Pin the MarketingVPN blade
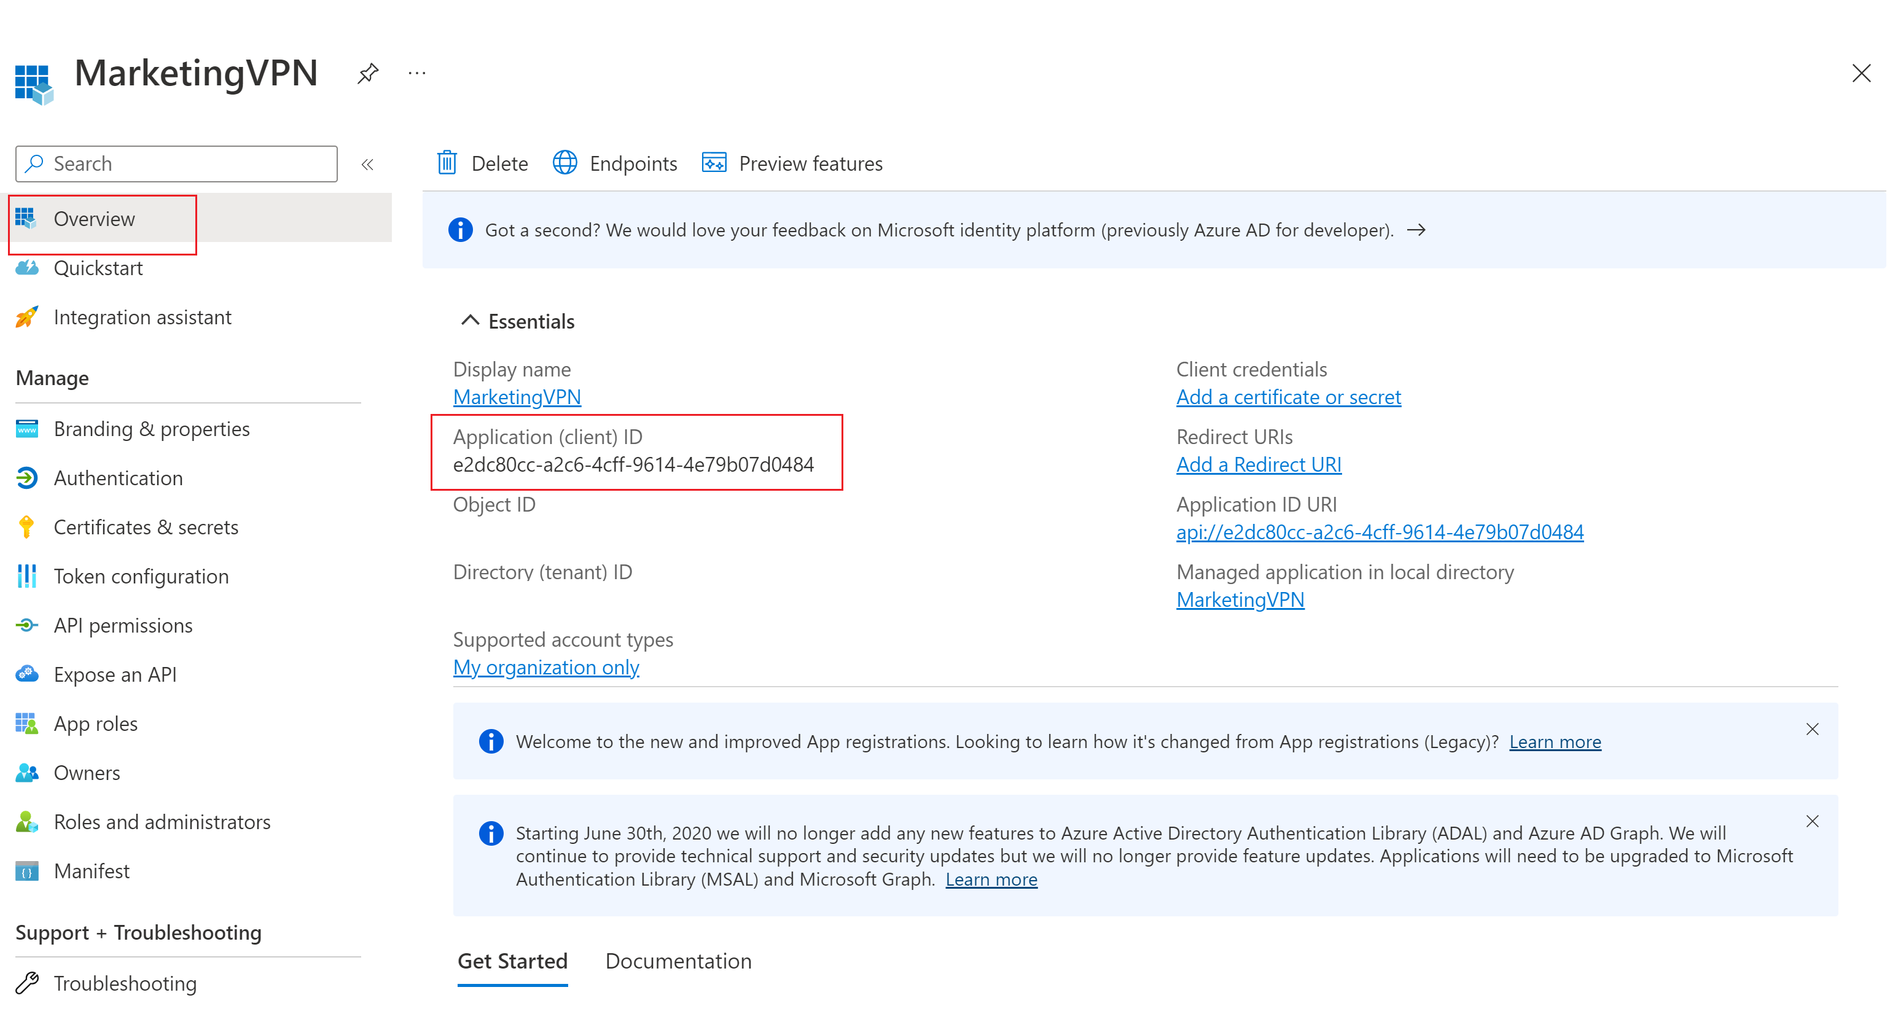 point(367,73)
